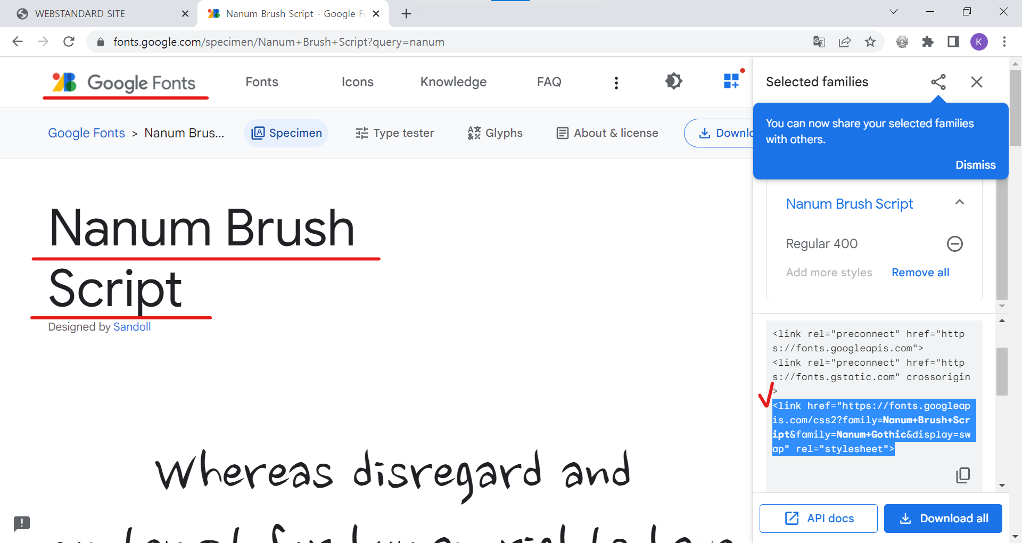Copy the embed code with copy icon

pyautogui.click(x=963, y=475)
